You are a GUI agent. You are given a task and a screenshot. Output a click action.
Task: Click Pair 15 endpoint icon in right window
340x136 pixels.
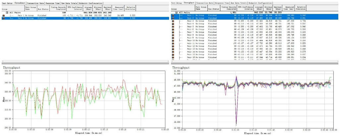[x=173, y=54]
